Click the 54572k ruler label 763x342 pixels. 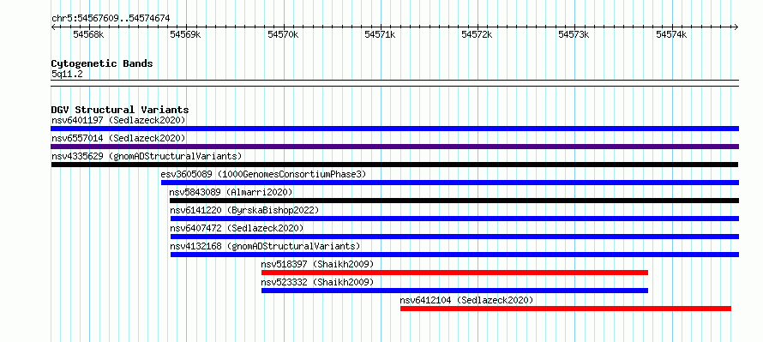(477, 34)
